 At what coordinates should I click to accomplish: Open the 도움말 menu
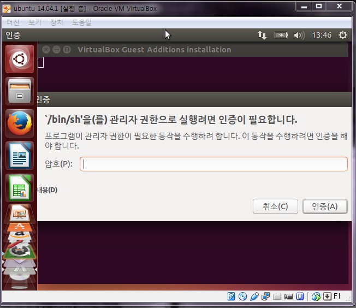click(82, 22)
